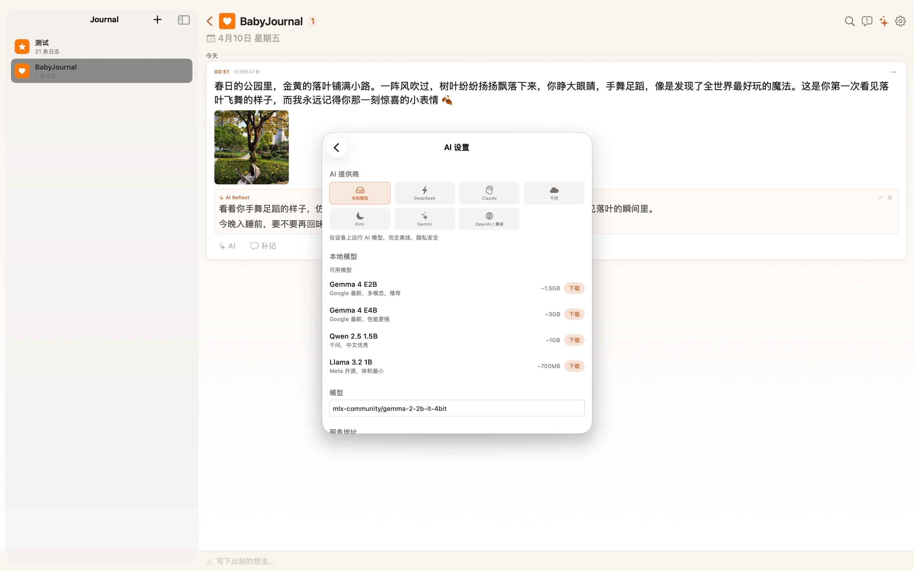Delete the AI Reflect note via trash icon

pos(890,198)
